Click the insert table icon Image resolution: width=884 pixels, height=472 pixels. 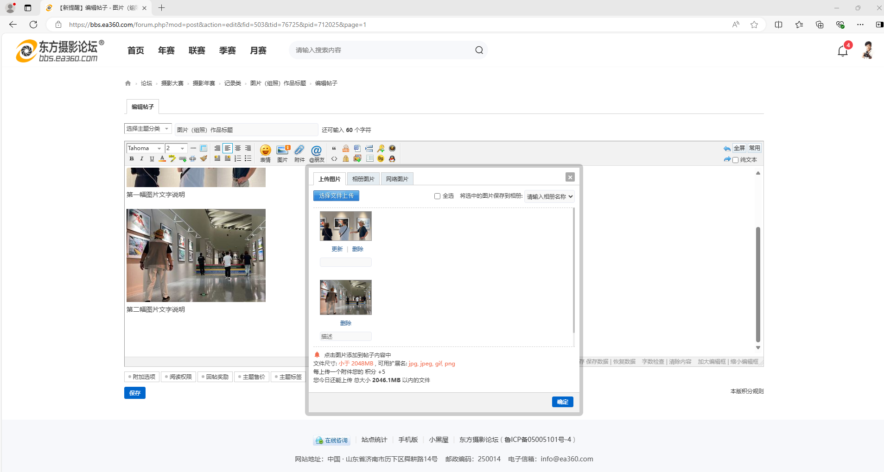204,148
